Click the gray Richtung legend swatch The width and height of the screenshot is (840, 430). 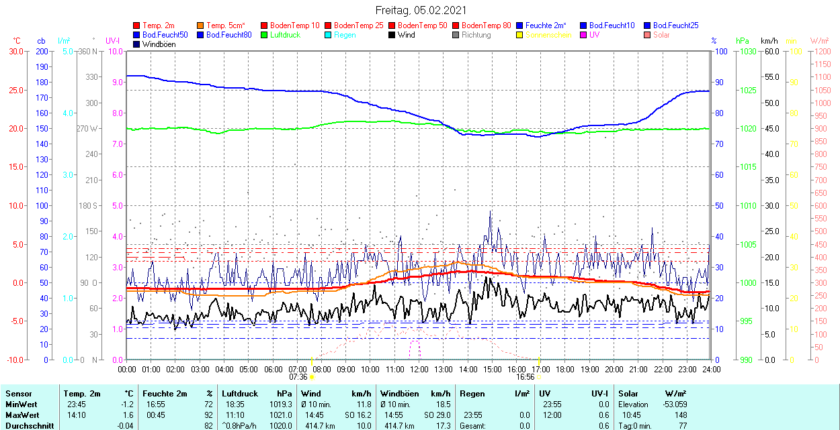(456, 35)
